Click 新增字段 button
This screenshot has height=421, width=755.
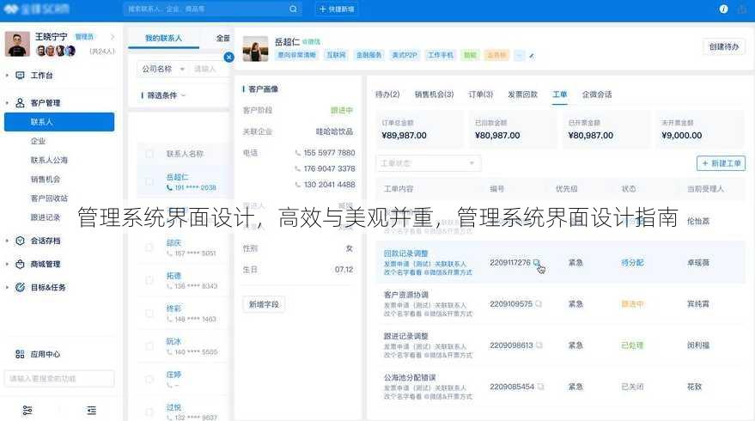[264, 304]
